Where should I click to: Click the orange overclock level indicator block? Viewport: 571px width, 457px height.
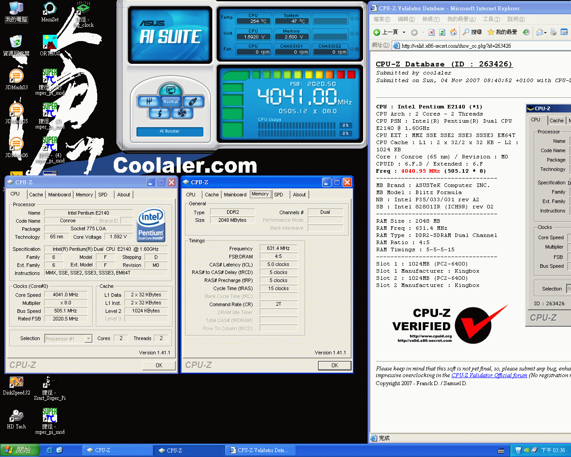pos(330,75)
